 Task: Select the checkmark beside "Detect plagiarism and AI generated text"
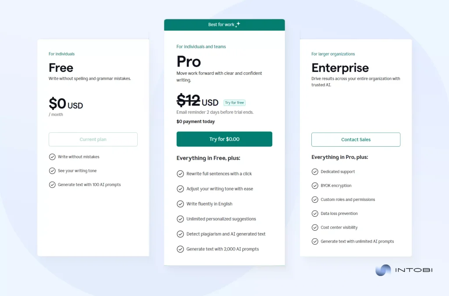[x=180, y=234]
